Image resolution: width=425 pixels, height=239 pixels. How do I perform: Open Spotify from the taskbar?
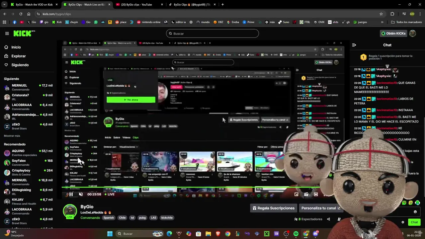coord(296,234)
